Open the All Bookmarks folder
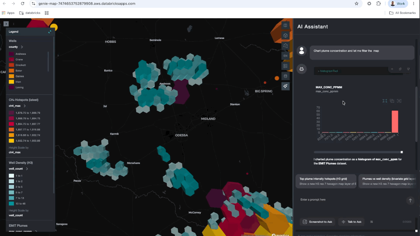The image size is (420, 236). 402,13
